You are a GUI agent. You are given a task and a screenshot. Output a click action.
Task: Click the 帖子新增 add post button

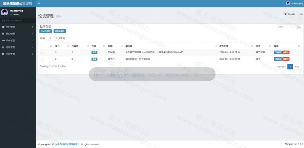coord(45,31)
